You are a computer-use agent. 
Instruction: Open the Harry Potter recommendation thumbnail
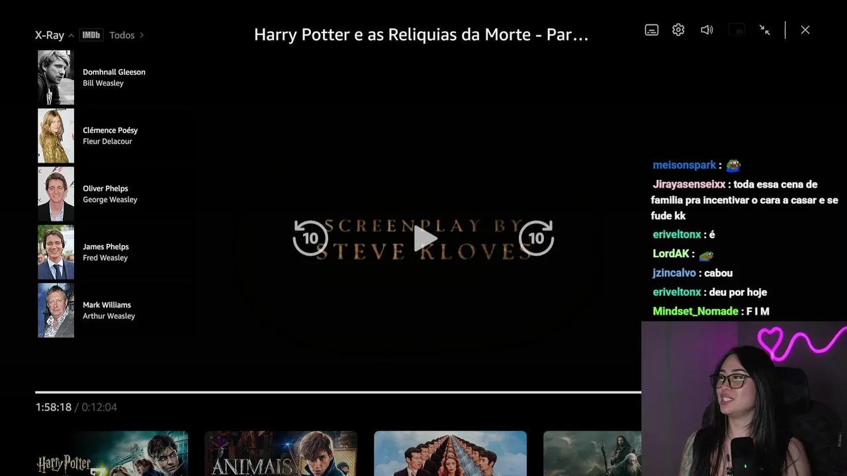pyautogui.click(x=112, y=454)
